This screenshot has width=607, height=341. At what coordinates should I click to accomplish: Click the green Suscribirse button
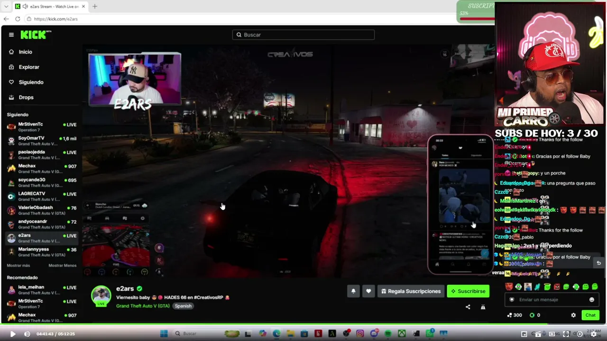click(468, 291)
